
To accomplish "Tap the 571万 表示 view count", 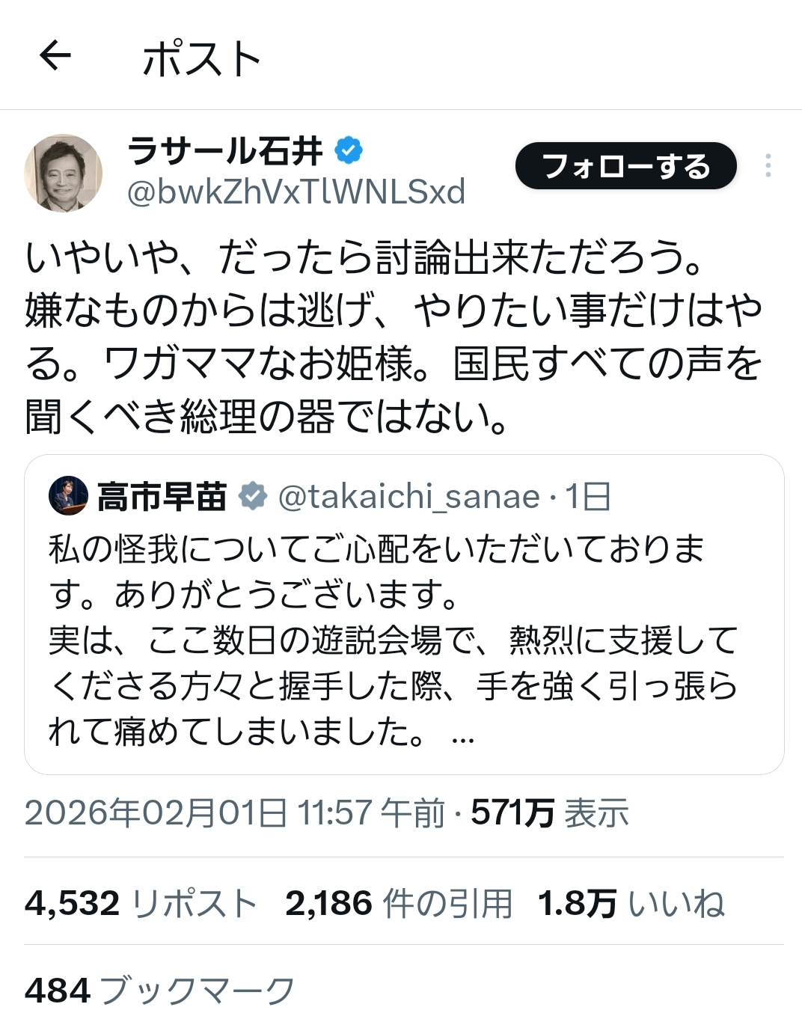I will coord(550,813).
